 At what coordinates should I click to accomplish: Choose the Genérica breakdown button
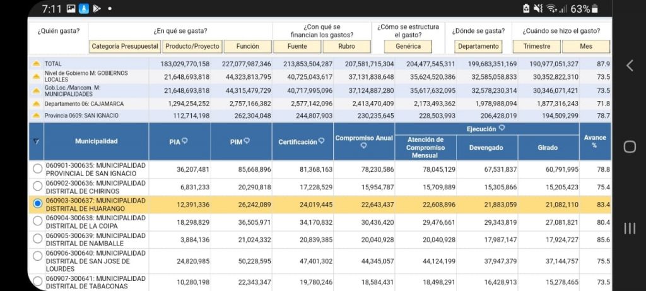click(408, 46)
